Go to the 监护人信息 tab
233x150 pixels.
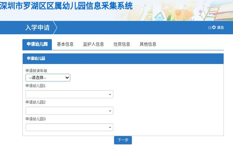point(93,44)
